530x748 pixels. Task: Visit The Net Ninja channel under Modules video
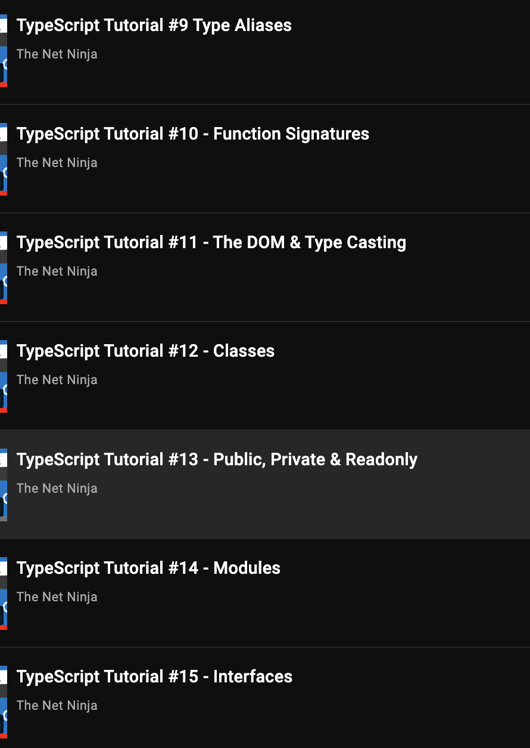57,596
